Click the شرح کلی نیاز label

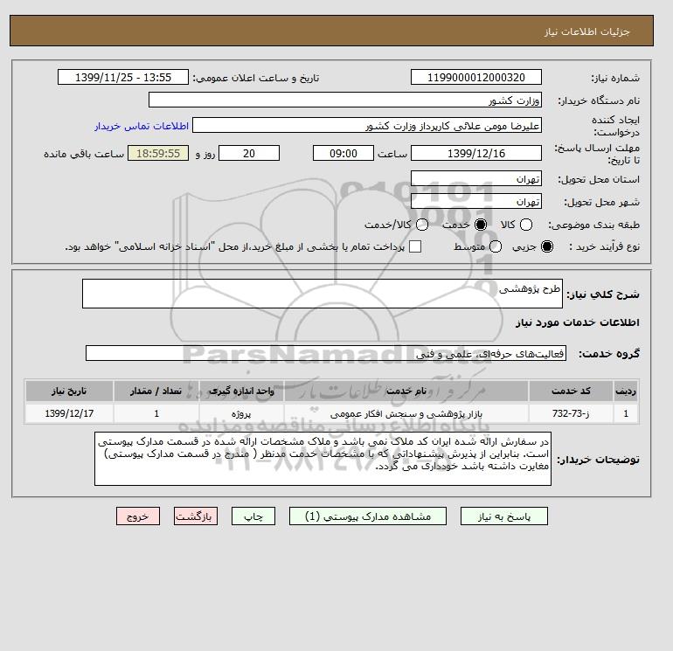603,294
